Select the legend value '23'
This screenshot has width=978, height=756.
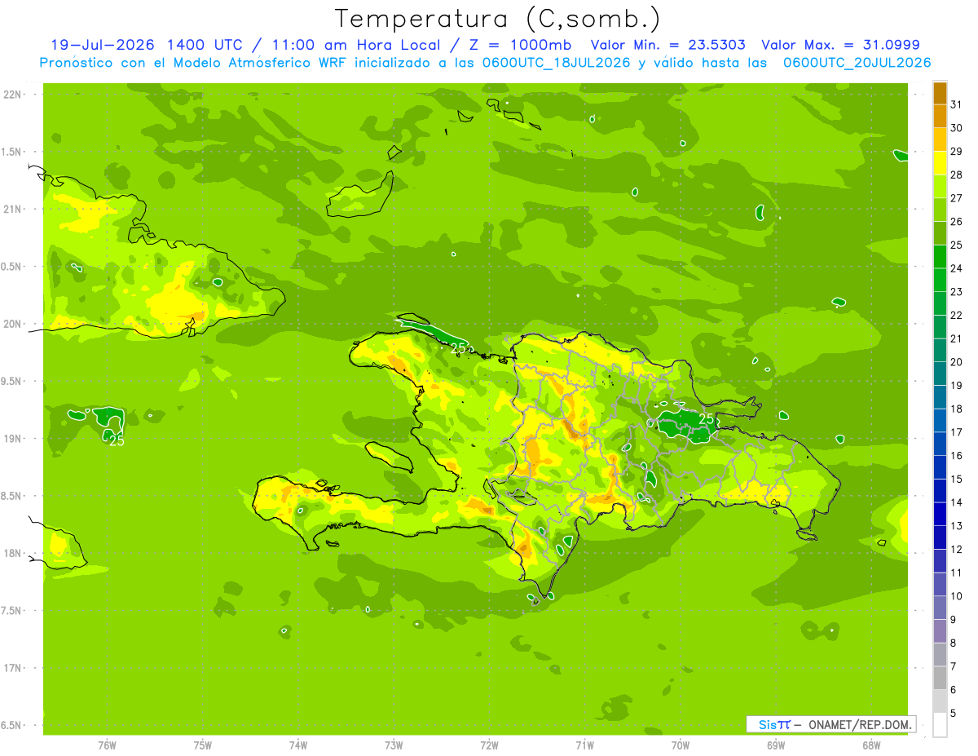click(957, 292)
